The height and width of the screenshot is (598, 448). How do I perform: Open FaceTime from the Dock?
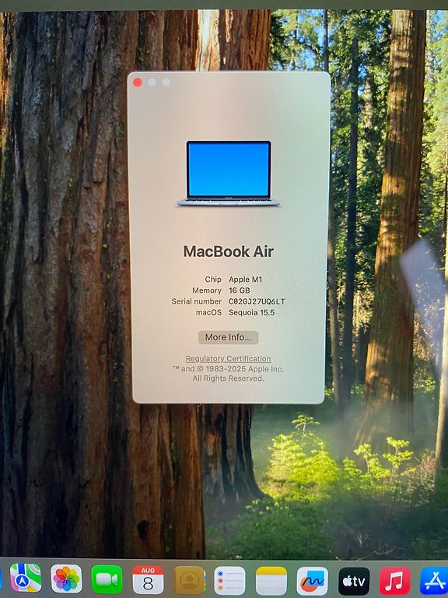pyautogui.click(x=107, y=580)
